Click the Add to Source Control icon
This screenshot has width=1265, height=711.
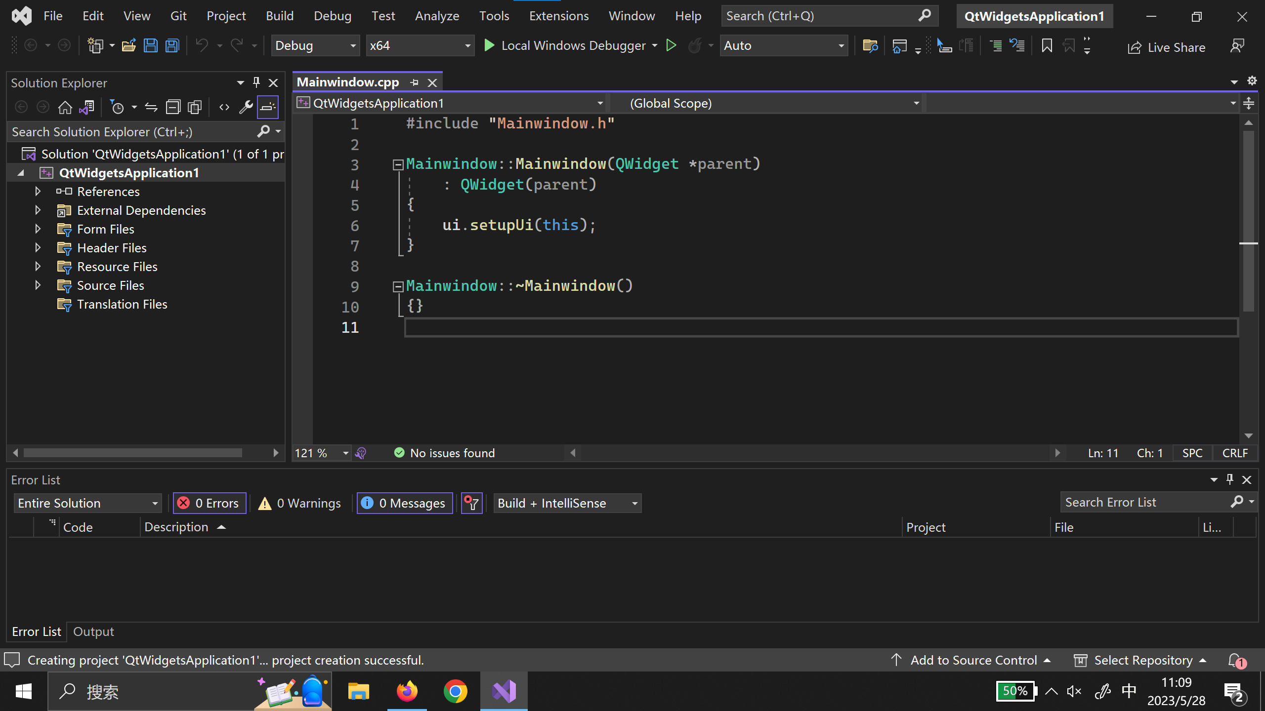pos(897,661)
